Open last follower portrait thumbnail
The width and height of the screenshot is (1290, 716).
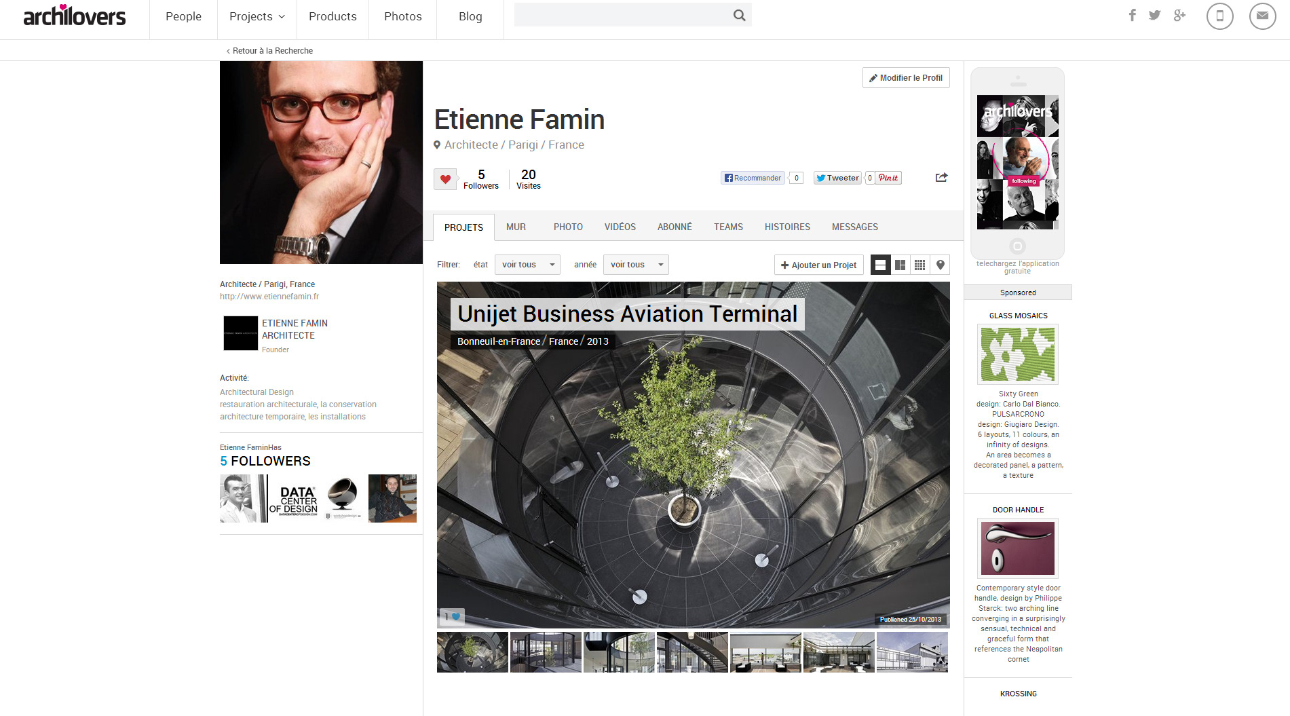coord(392,498)
